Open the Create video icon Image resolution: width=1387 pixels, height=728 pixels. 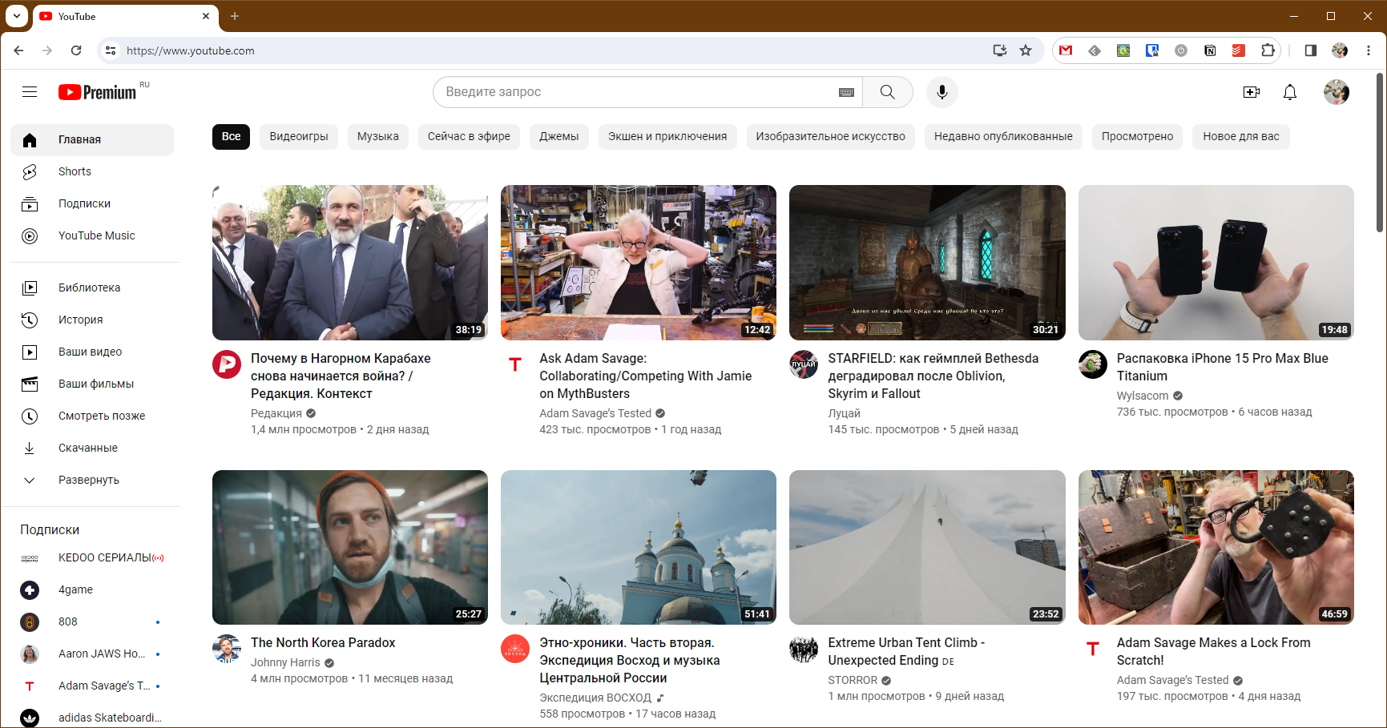pyautogui.click(x=1252, y=92)
